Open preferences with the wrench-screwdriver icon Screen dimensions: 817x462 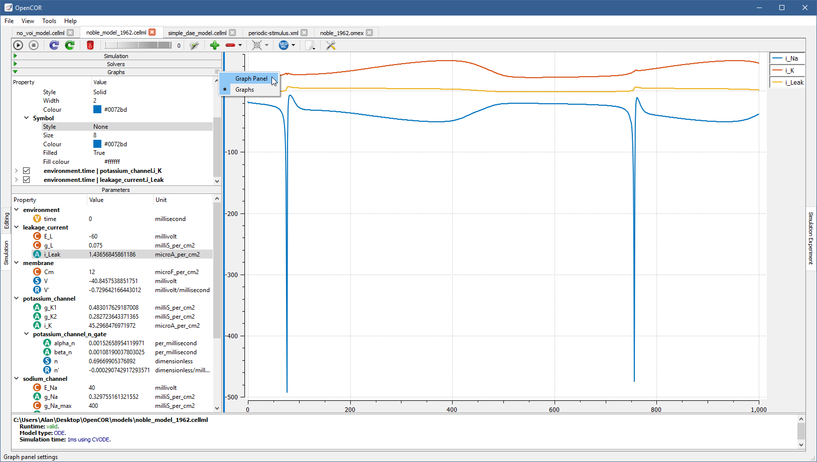tap(331, 45)
